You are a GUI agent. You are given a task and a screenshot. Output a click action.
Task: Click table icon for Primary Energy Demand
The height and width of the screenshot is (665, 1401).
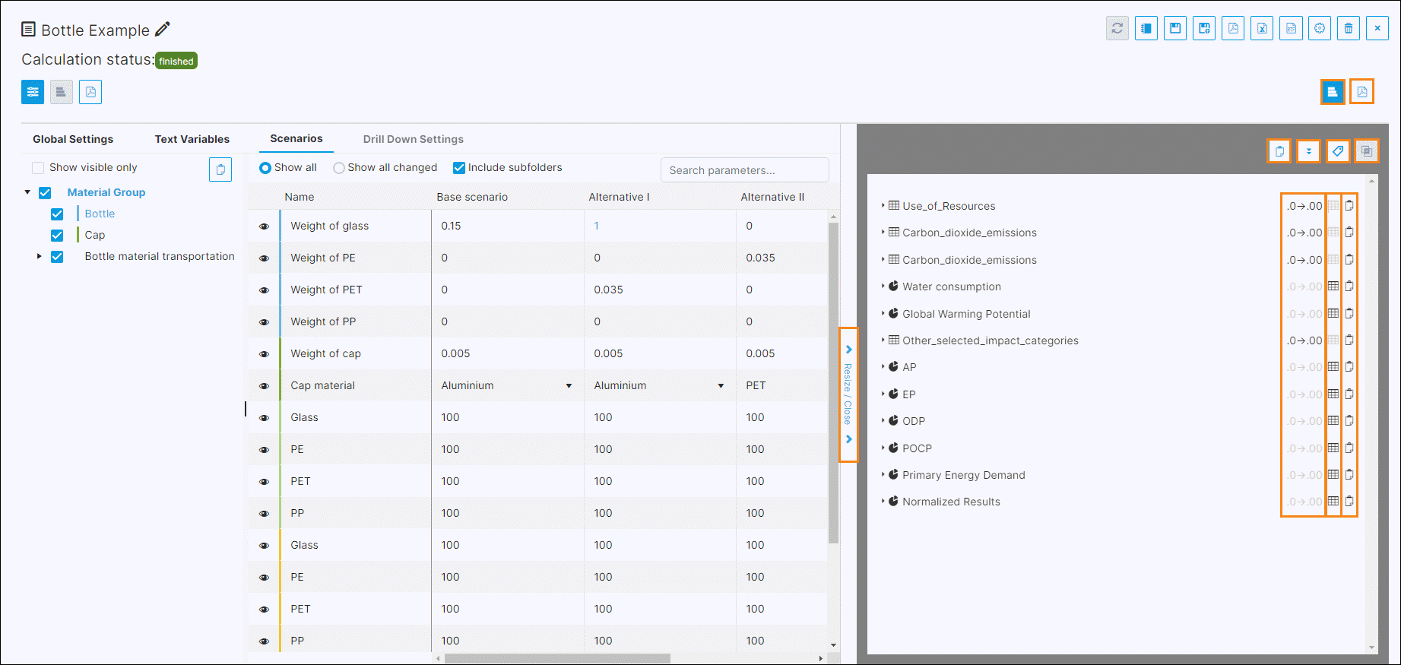1333,474
